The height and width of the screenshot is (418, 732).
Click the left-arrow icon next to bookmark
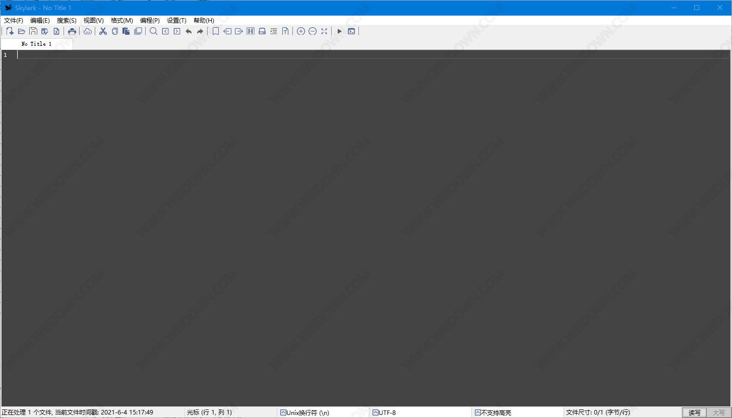pyautogui.click(x=227, y=31)
